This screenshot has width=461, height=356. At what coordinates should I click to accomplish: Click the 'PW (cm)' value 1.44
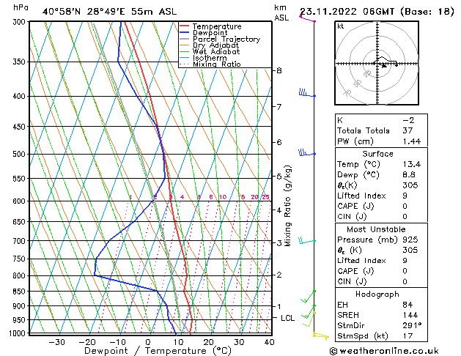click(412, 141)
